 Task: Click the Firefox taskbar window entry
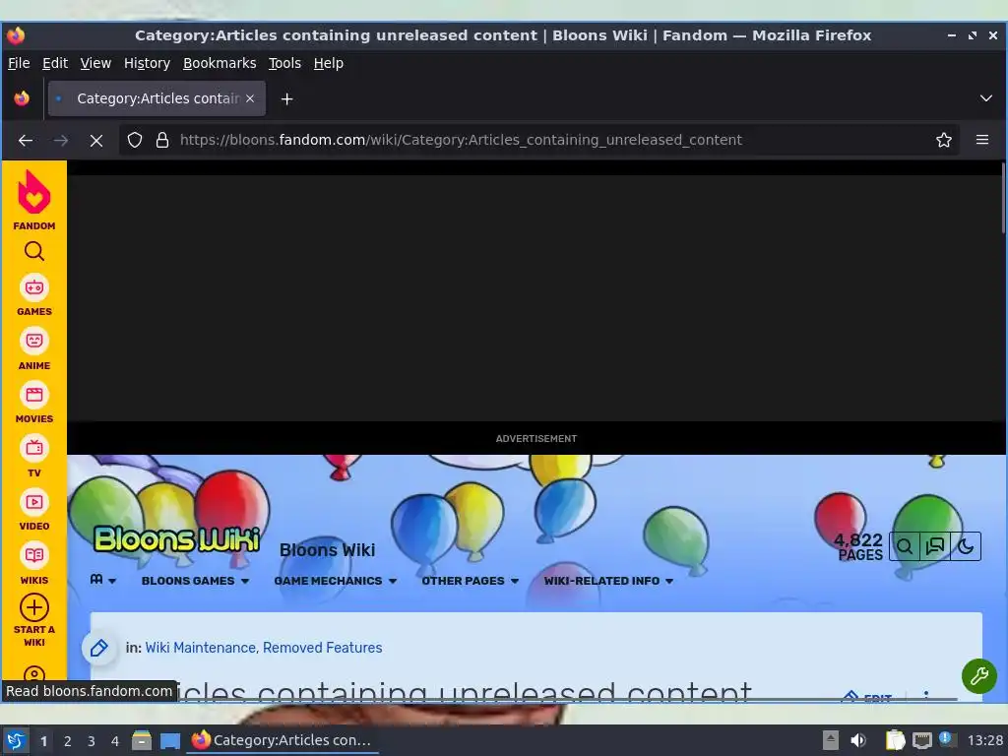point(283,740)
